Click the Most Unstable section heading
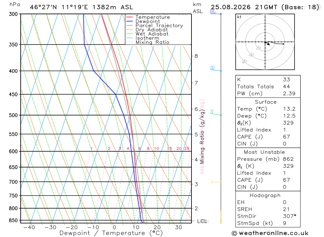This screenshot has width=324, height=237. [x=264, y=152]
